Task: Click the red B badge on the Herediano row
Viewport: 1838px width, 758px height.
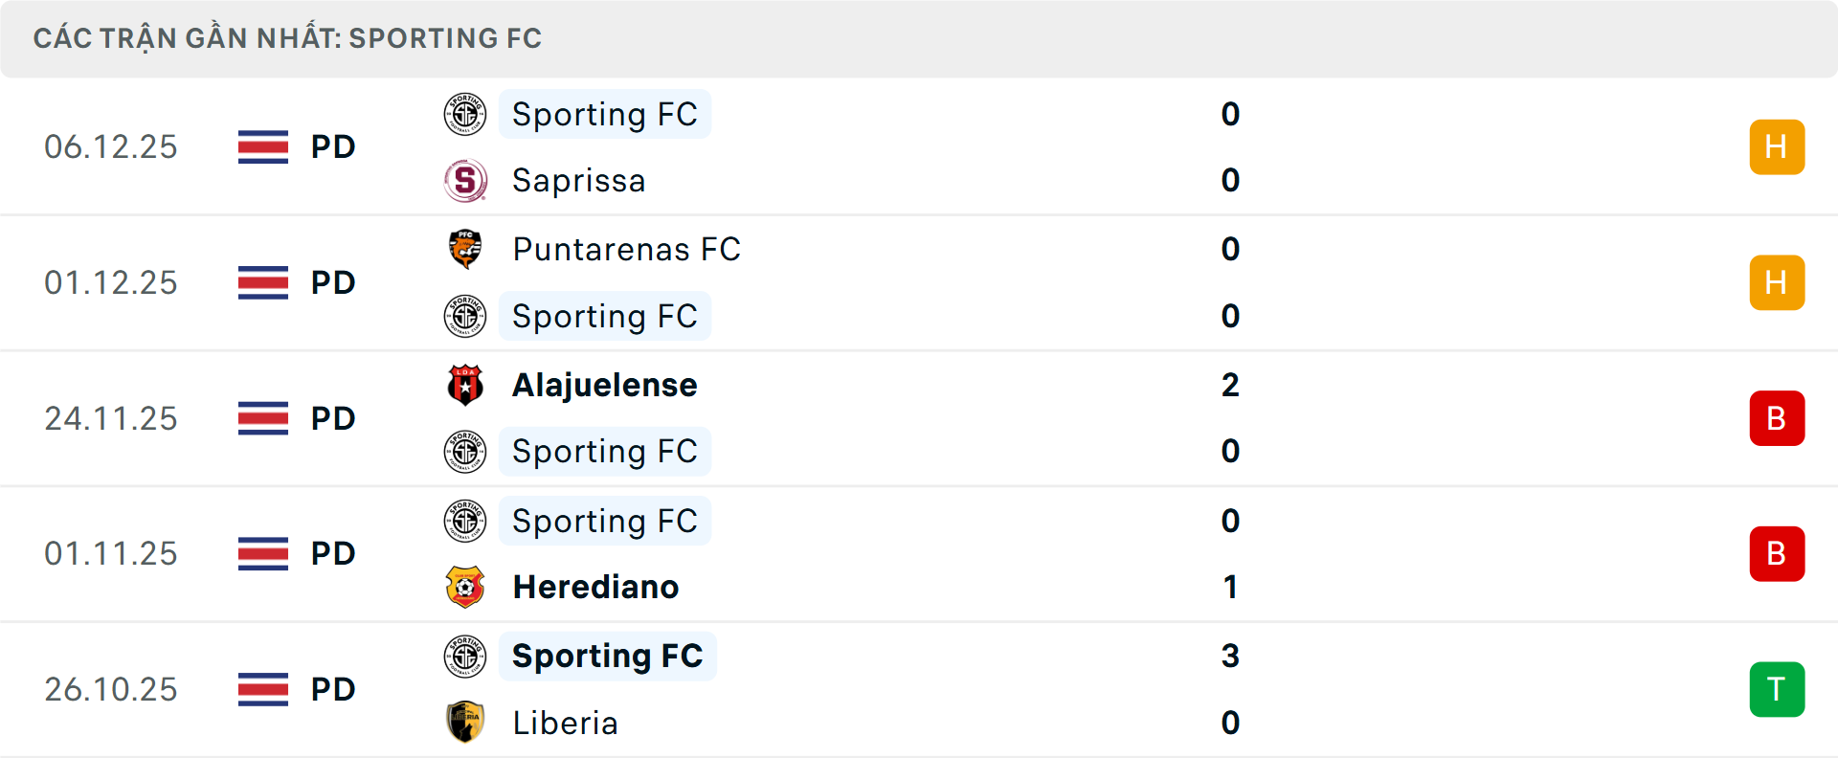Action: pyautogui.click(x=1777, y=553)
